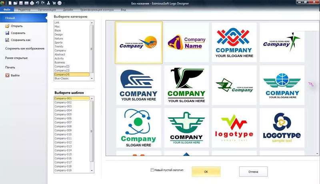Click the logo gallery scroll down arrow
Screen dimensions: 320x184
pos(317,154)
